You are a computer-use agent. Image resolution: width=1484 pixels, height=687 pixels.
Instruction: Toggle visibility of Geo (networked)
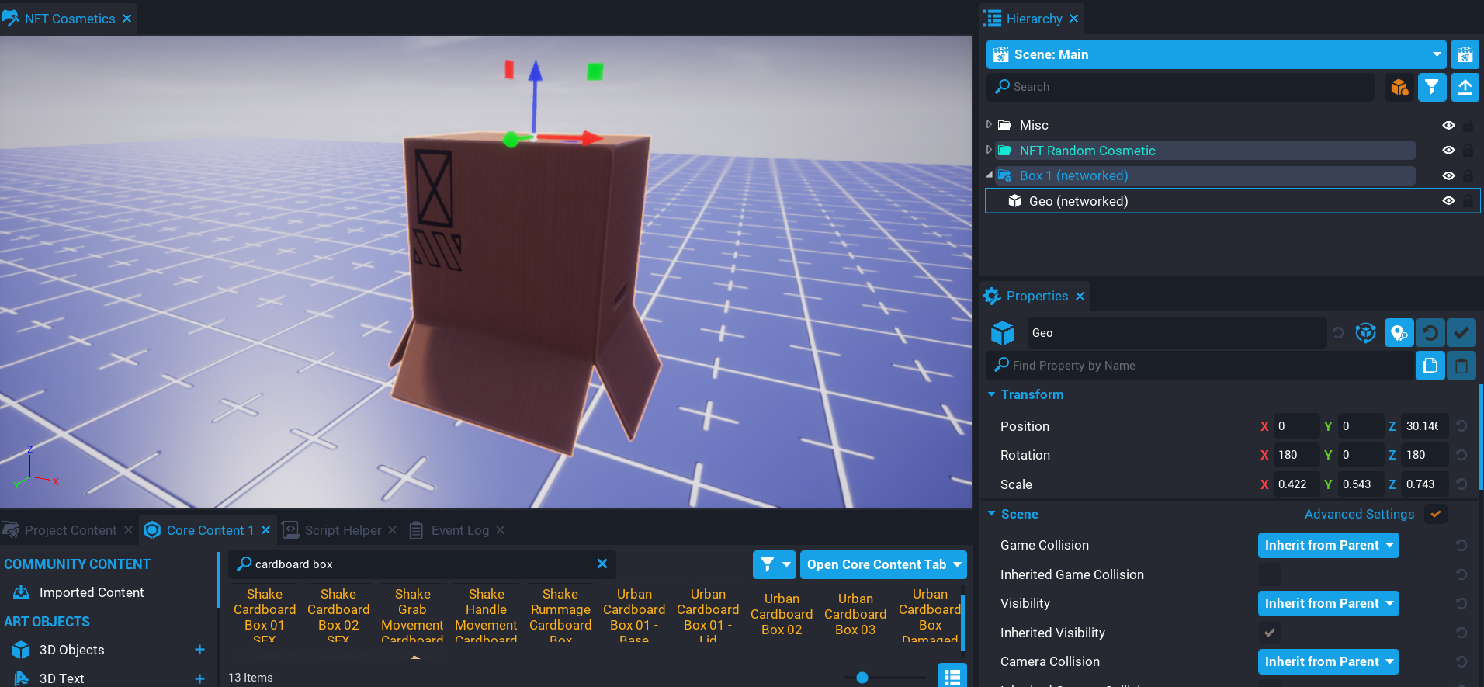tap(1448, 201)
